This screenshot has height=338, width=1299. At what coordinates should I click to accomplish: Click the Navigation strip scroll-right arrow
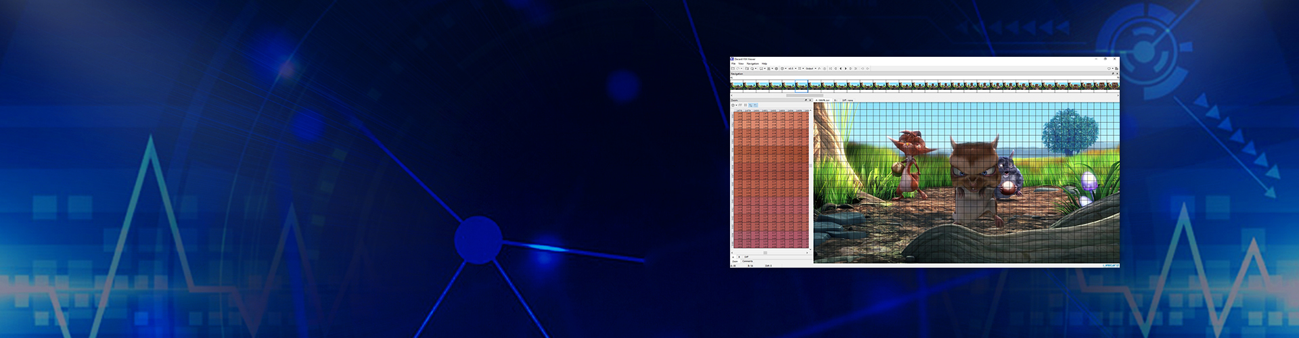1118,95
